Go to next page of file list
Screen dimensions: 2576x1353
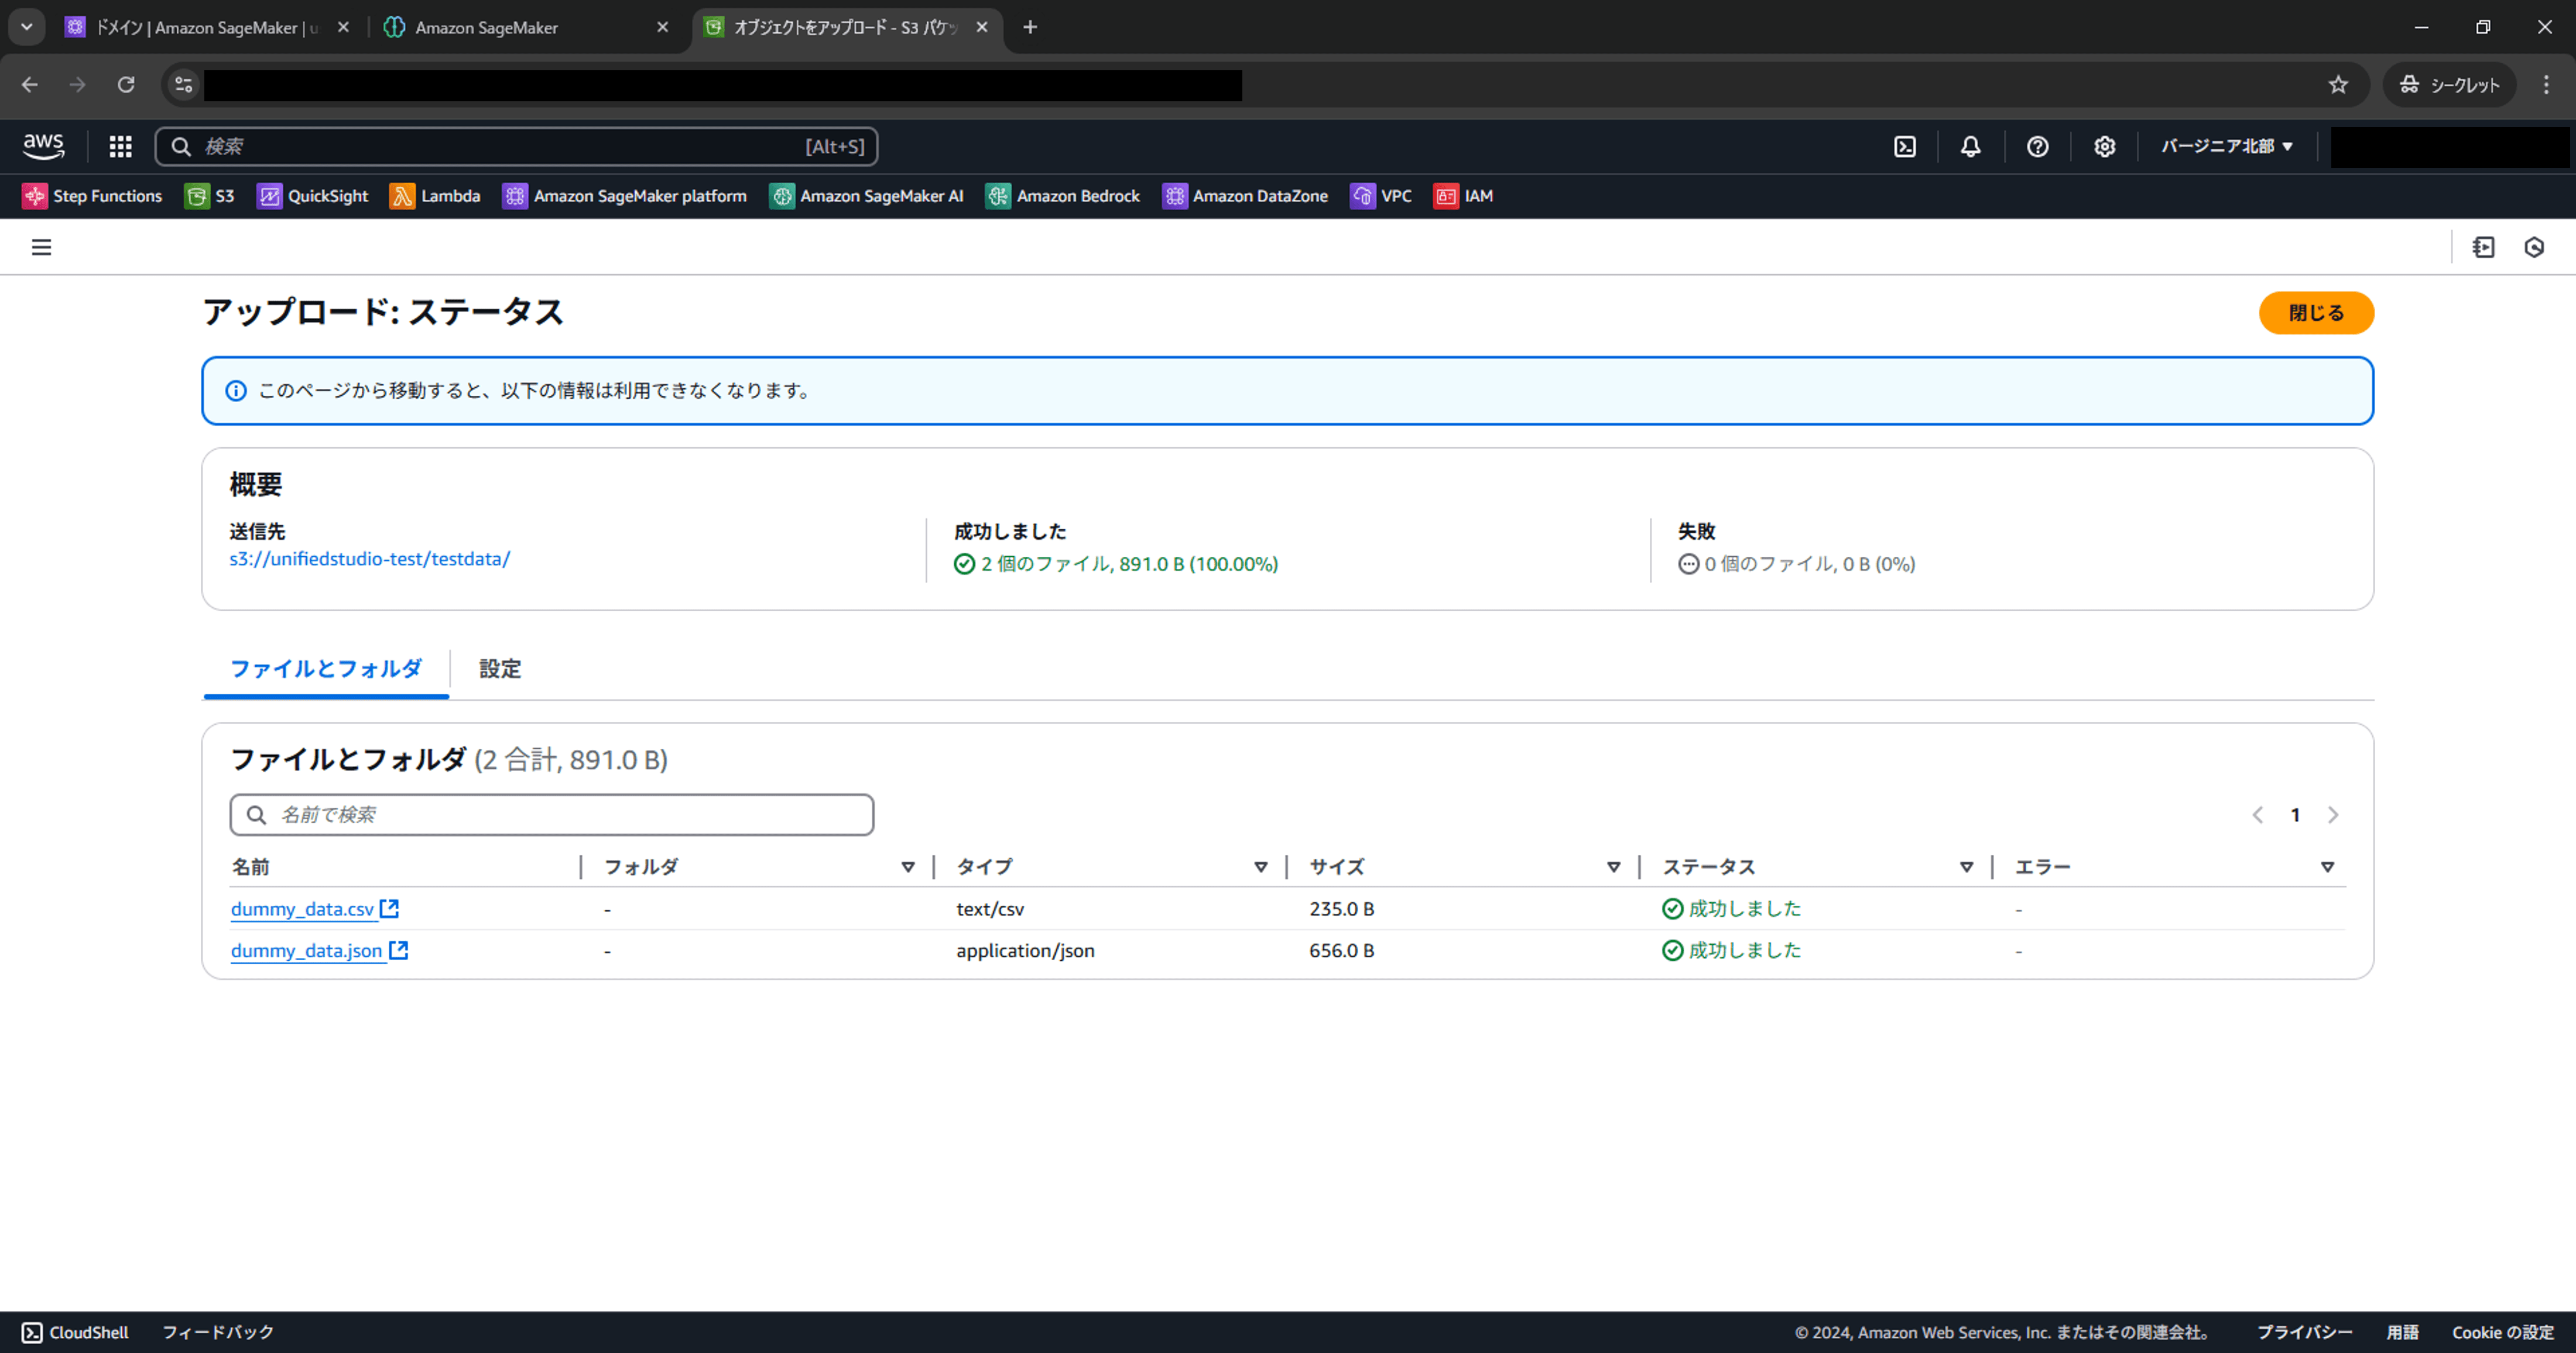2333,815
